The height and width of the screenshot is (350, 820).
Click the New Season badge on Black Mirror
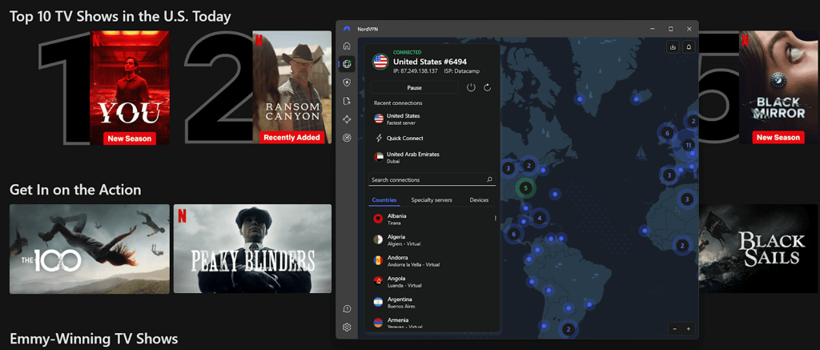(x=778, y=138)
